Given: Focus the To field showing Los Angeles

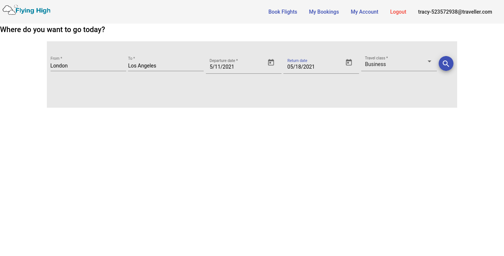Looking at the screenshot, I should [166, 66].
